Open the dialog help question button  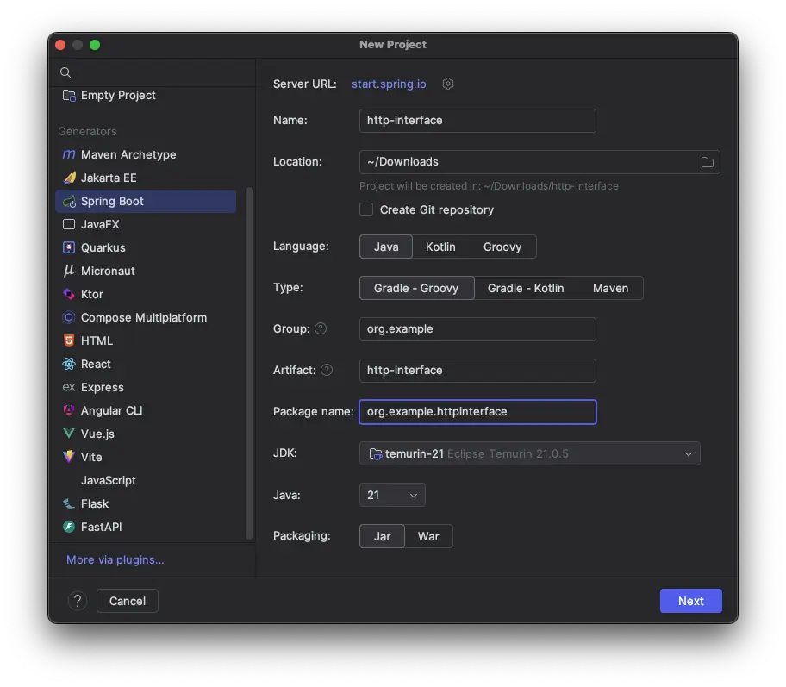78,601
